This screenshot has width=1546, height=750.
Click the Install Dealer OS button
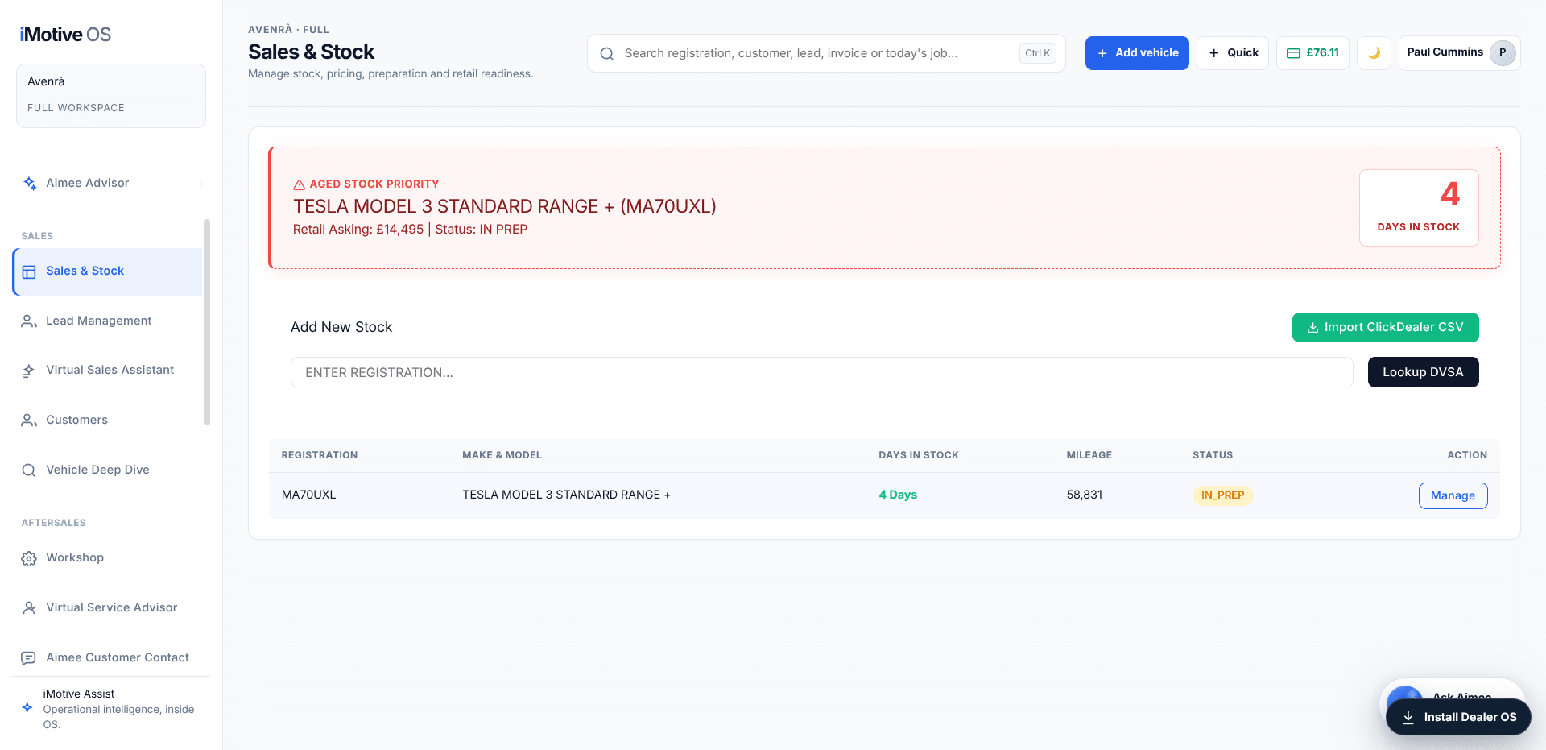pos(1458,717)
